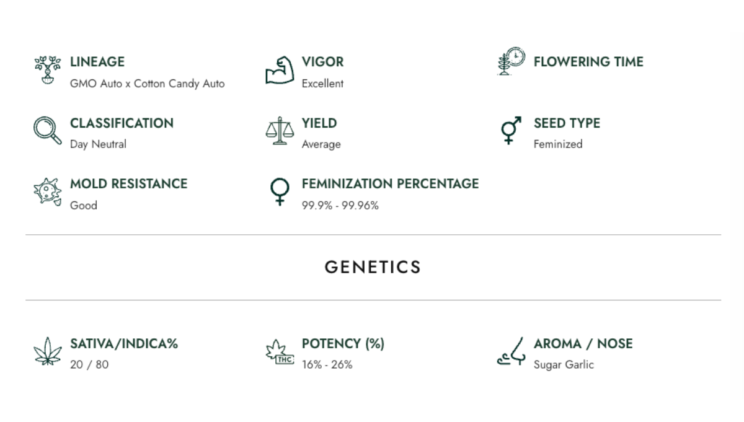Click the Feminization Percentage female symbol icon

click(x=280, y=191)
